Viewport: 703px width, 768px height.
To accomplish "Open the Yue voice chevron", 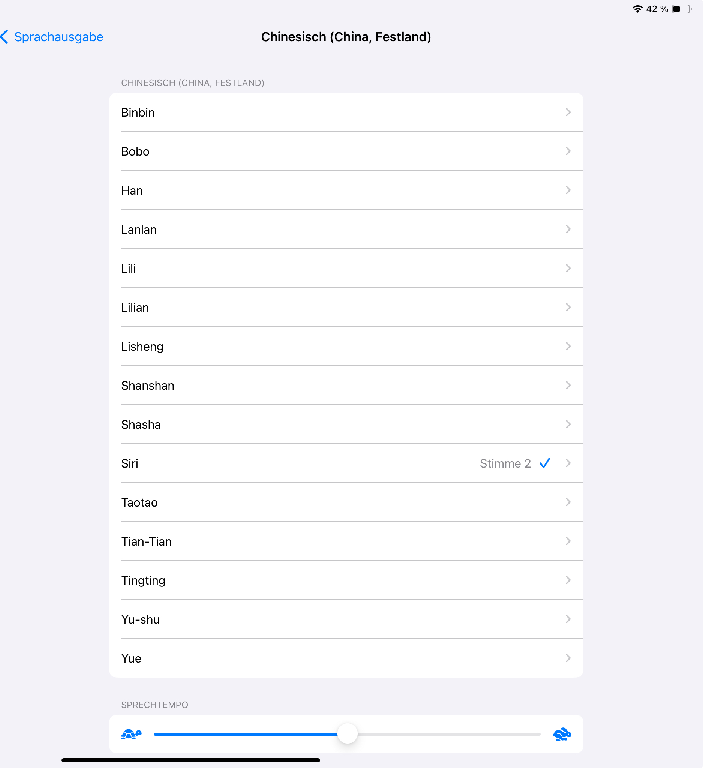I will click(x=568, y=658).
